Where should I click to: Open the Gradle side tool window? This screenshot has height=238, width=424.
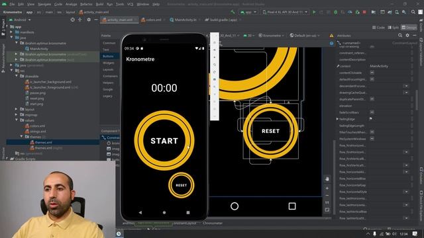tap(421, 25)
